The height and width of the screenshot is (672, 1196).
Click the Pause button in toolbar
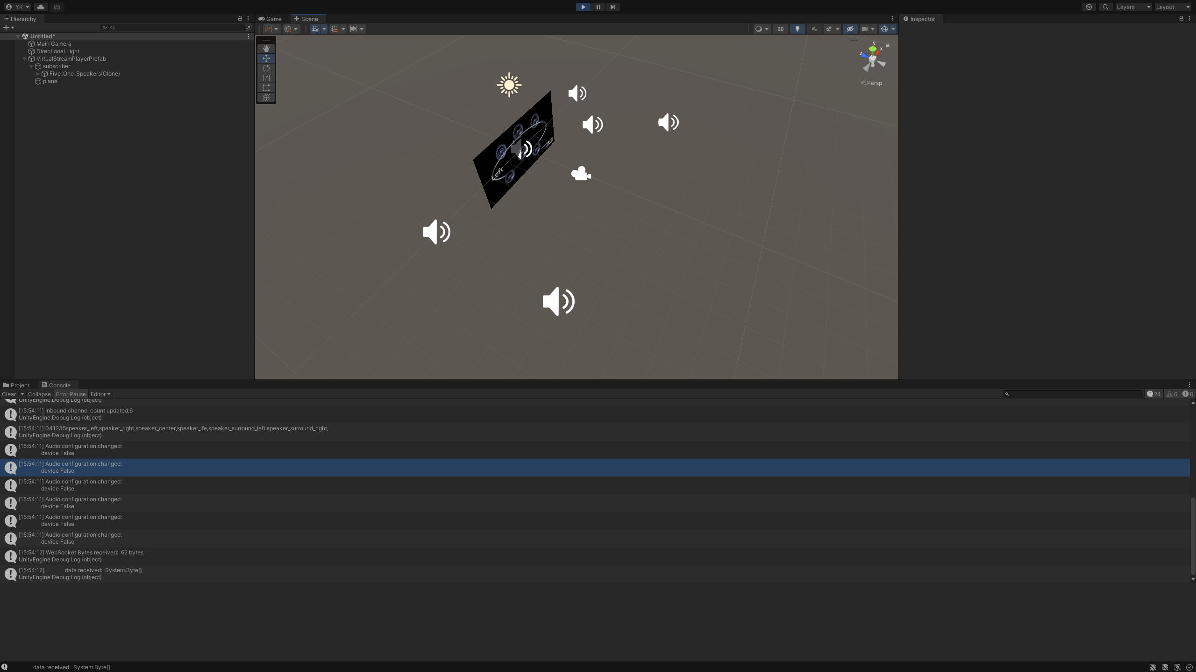tap(598, 7)
